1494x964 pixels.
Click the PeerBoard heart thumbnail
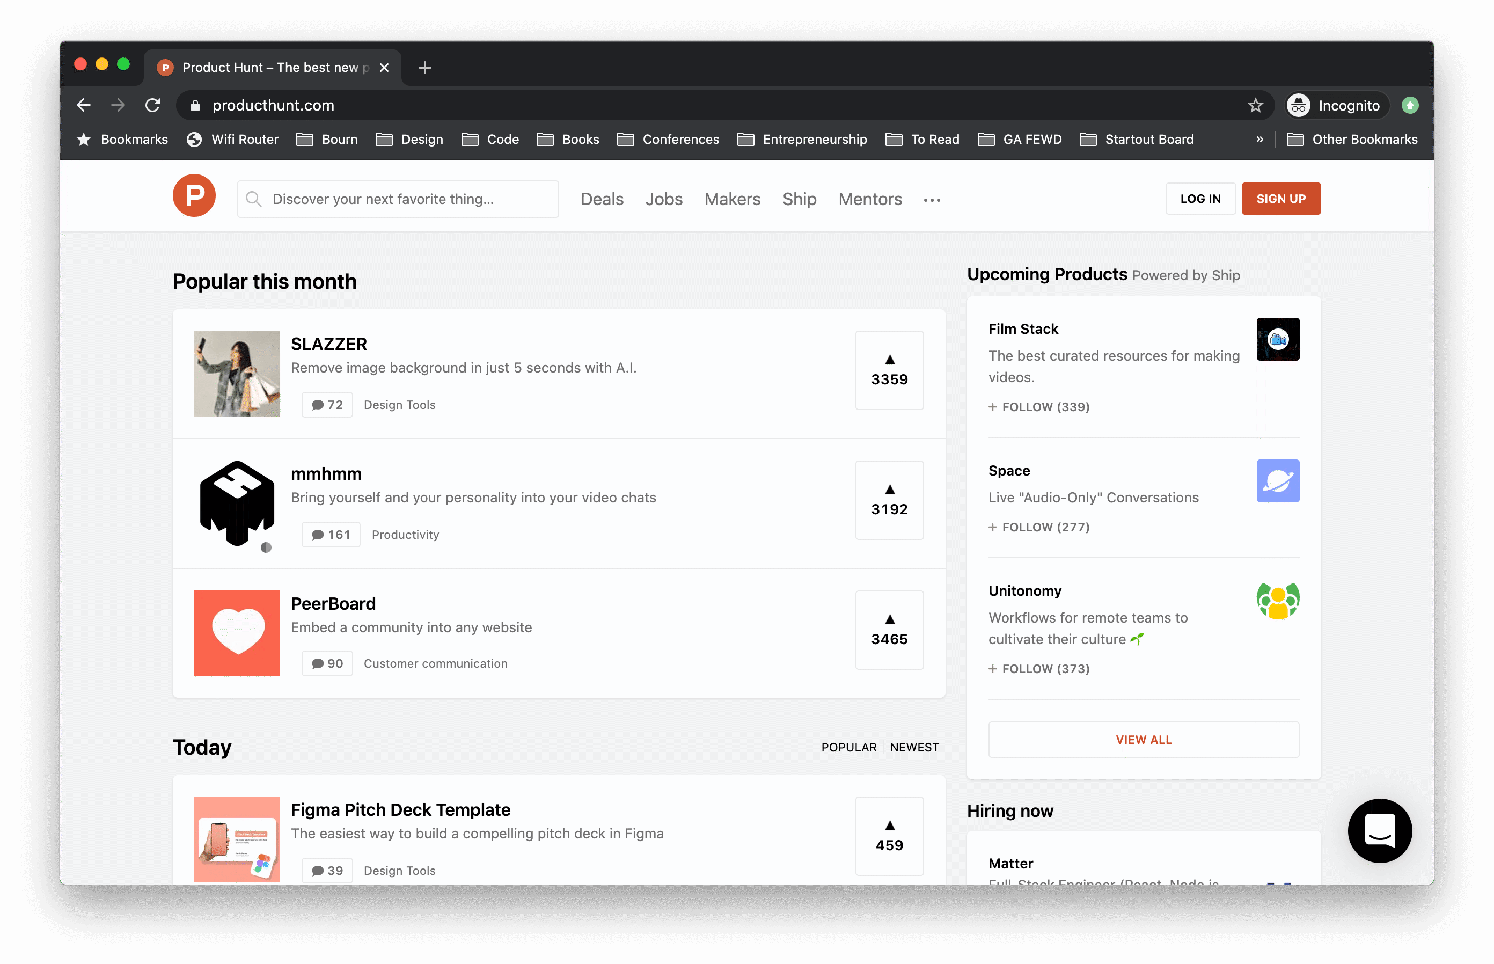tap(237, 633)
